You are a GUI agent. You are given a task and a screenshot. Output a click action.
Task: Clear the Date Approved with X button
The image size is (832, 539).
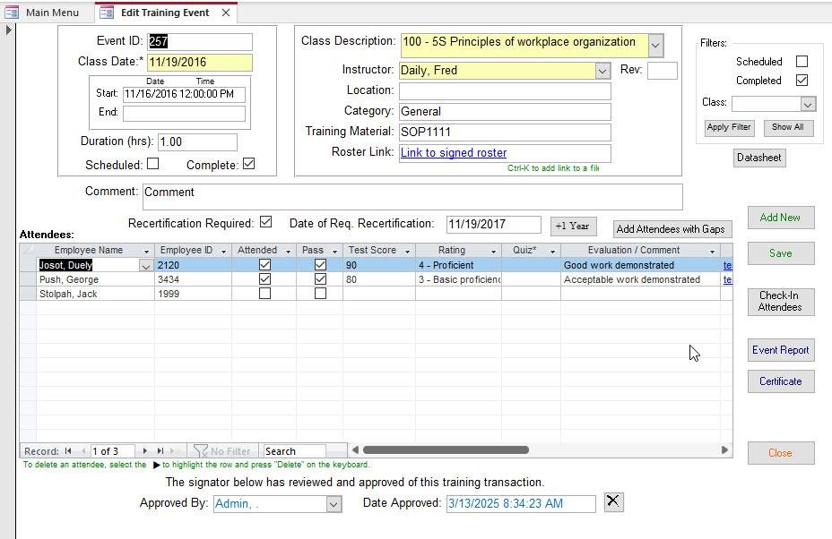[x=612, y=501]
